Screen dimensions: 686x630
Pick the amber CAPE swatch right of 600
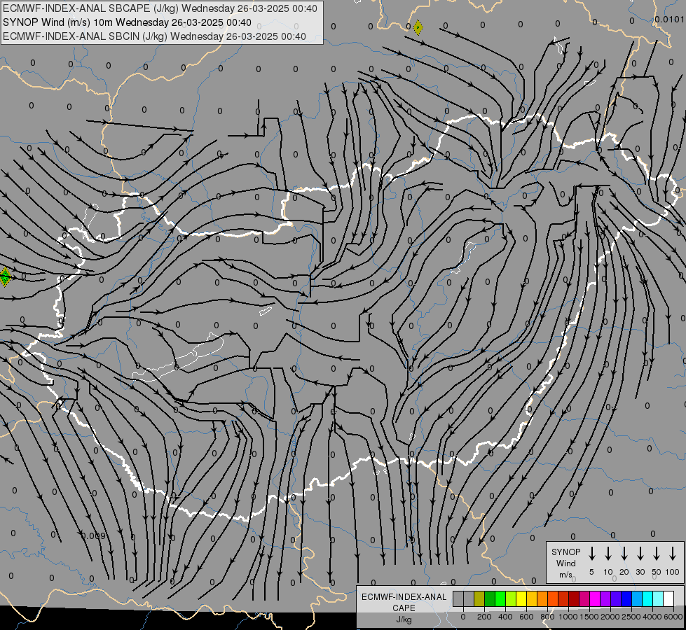(532, 598)
